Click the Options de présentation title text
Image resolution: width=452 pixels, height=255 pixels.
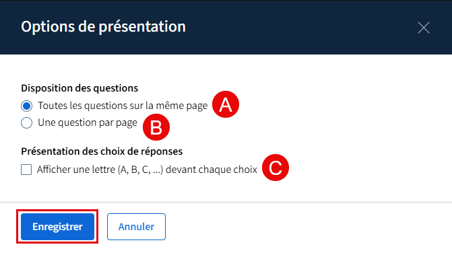[x=103, y=27]
